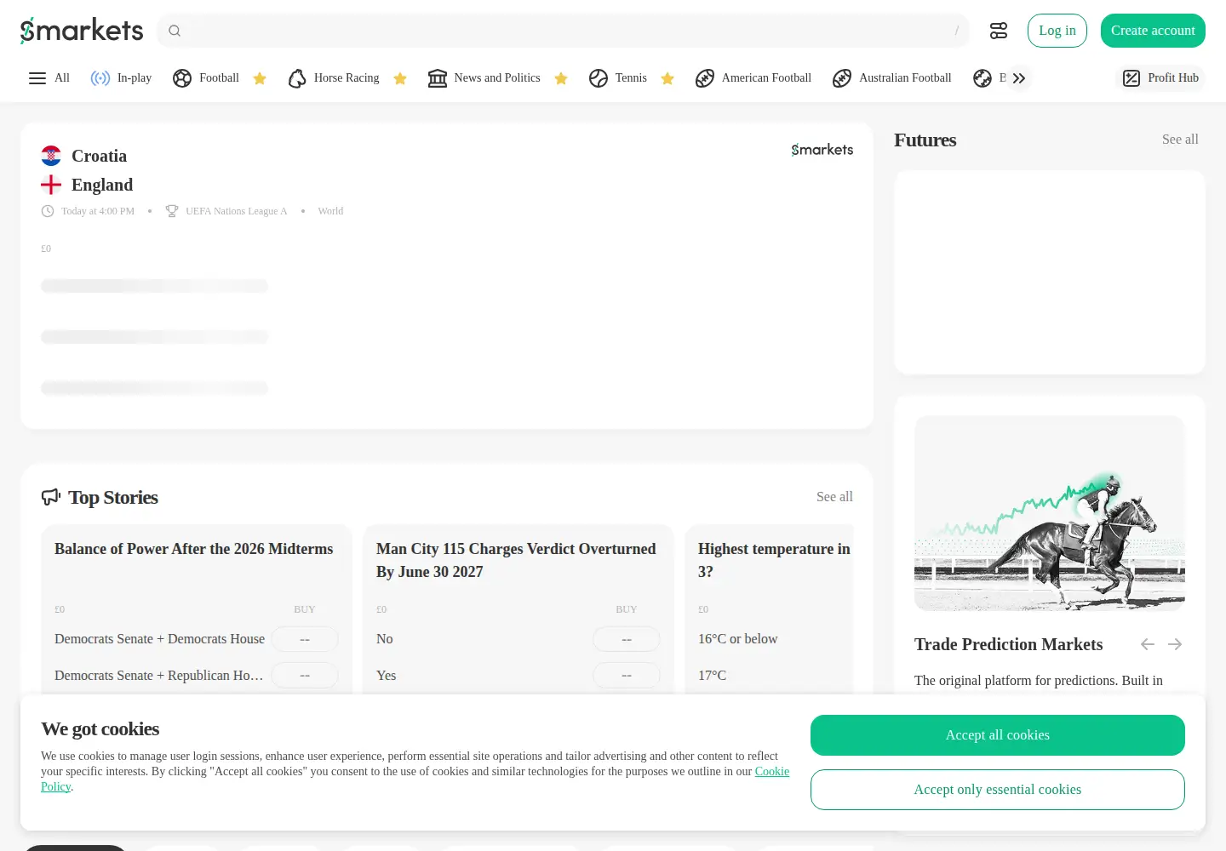Open the All menu hamburger icon
Screen dimensions: 1226x851
37,78
